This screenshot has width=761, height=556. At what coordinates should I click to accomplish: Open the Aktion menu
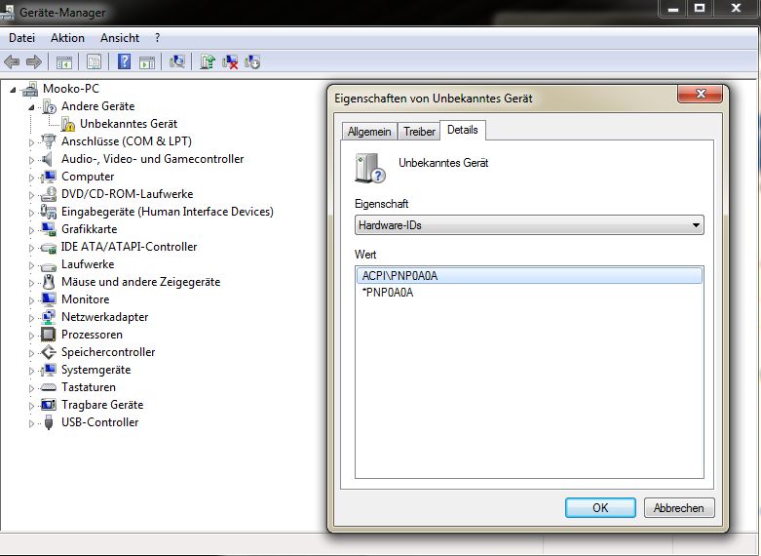click(x=67, y=38)
